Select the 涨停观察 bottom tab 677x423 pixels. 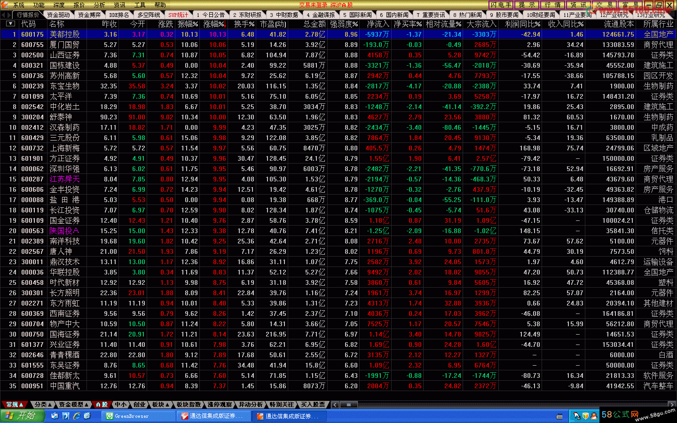point(220,404)
